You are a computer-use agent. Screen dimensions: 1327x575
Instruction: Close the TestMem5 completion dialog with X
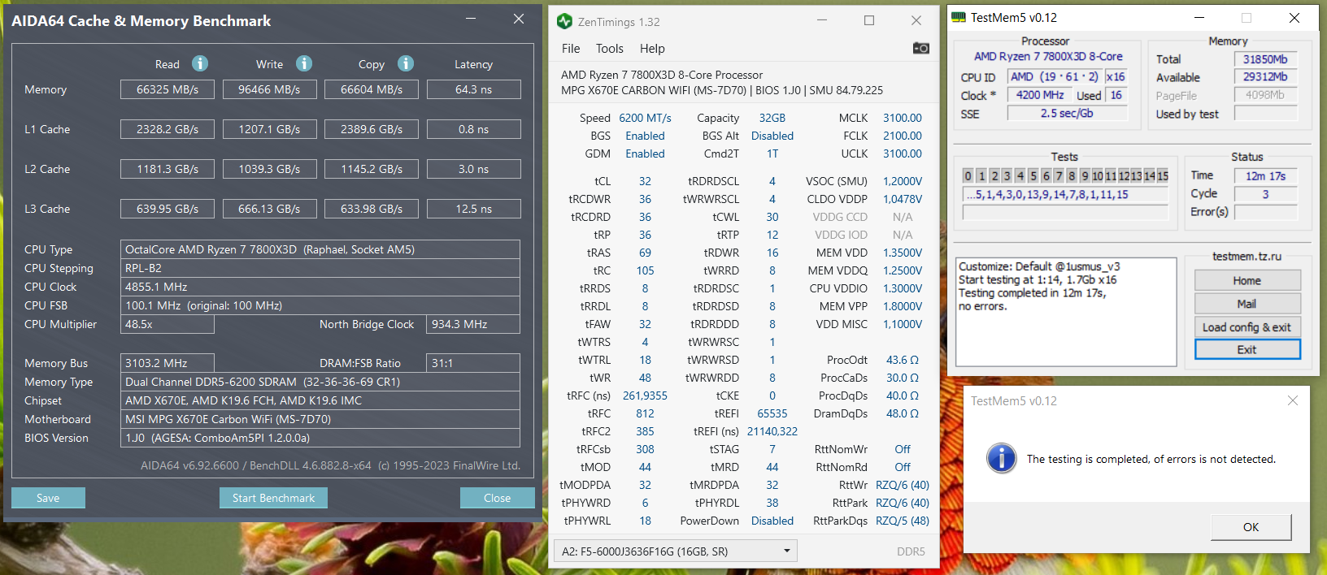click(x=1293, y=400)
